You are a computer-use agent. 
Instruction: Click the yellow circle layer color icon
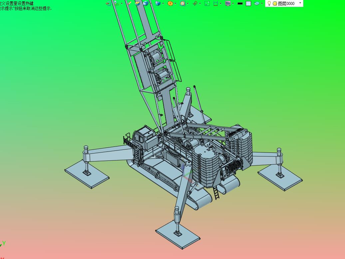pos(275,4)
